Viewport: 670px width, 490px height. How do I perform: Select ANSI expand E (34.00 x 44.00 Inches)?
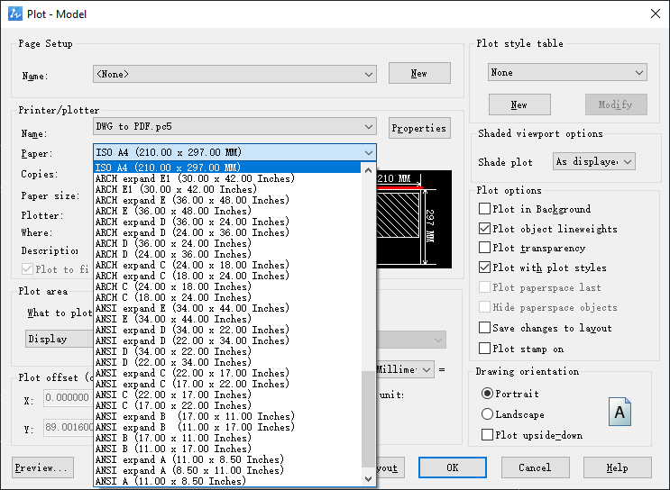(227, 308)
